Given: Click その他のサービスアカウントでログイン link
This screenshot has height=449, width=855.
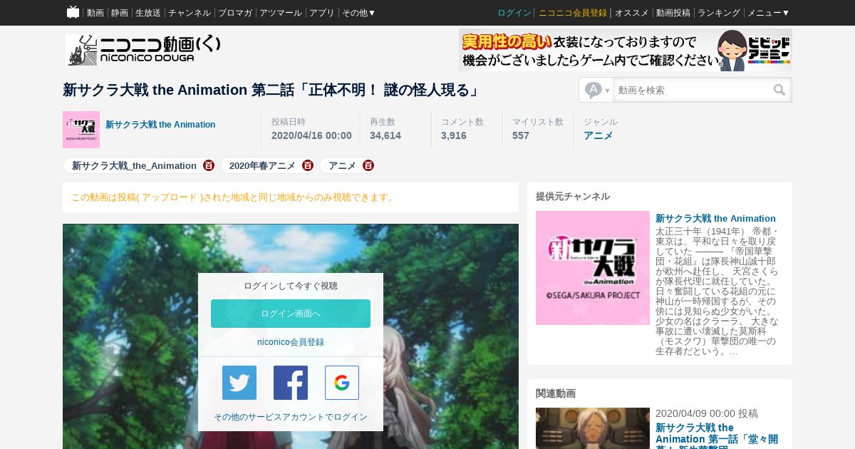Looking at the screenshot, I should coord(291,417).
